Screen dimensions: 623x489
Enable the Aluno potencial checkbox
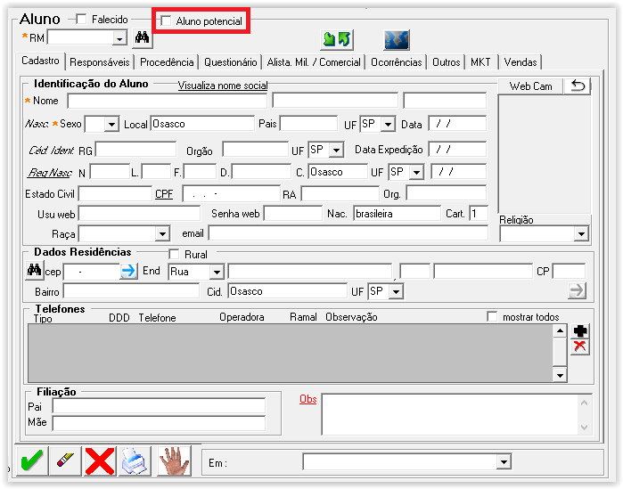166,20
